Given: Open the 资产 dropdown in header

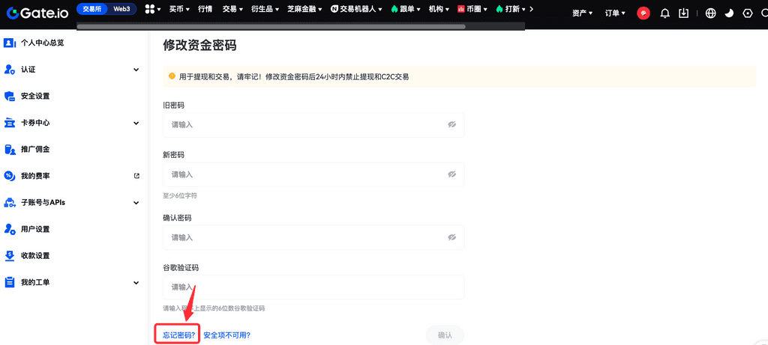Looking at the screenshot, I should coord(582,13).
